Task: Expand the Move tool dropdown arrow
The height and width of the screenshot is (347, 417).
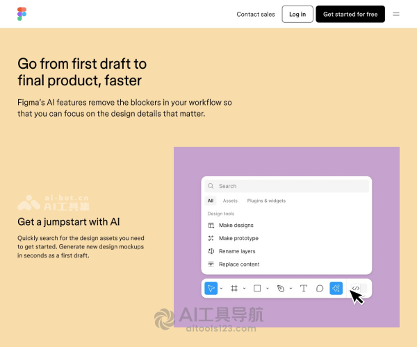Action: coord(221,288)
